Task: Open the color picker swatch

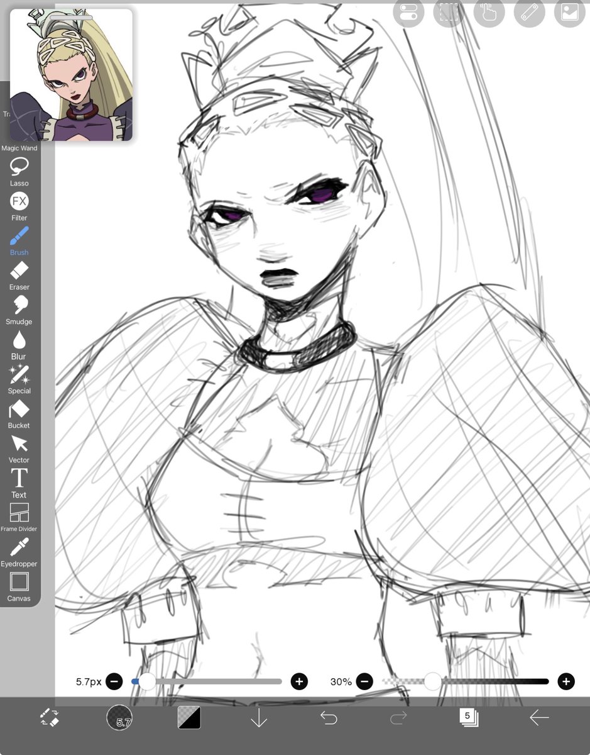Action: (x=189, y=717)
